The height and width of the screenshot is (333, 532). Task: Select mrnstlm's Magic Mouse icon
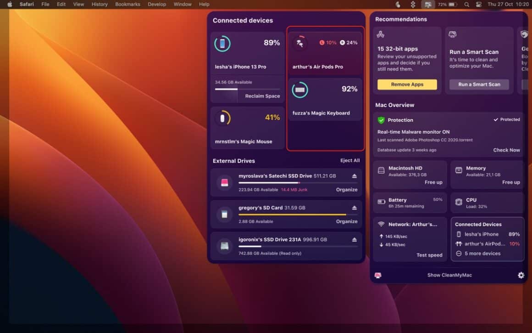tap(222, 118)
